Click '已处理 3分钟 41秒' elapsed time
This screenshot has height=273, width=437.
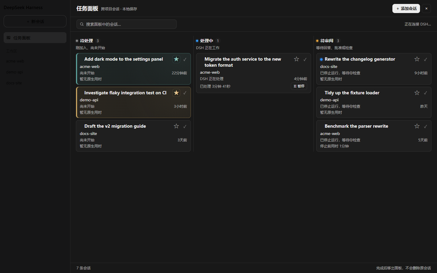coord(215,86)
